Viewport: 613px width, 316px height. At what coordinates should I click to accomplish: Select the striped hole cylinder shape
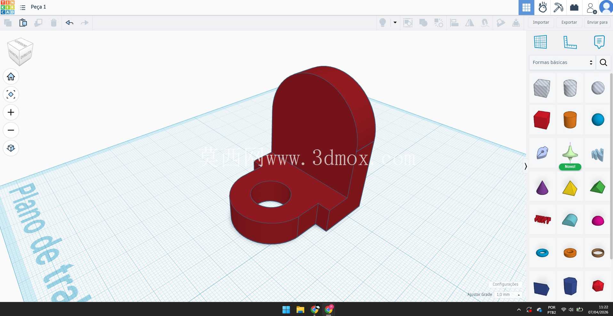pyautogui.click(x=570, y=88)
